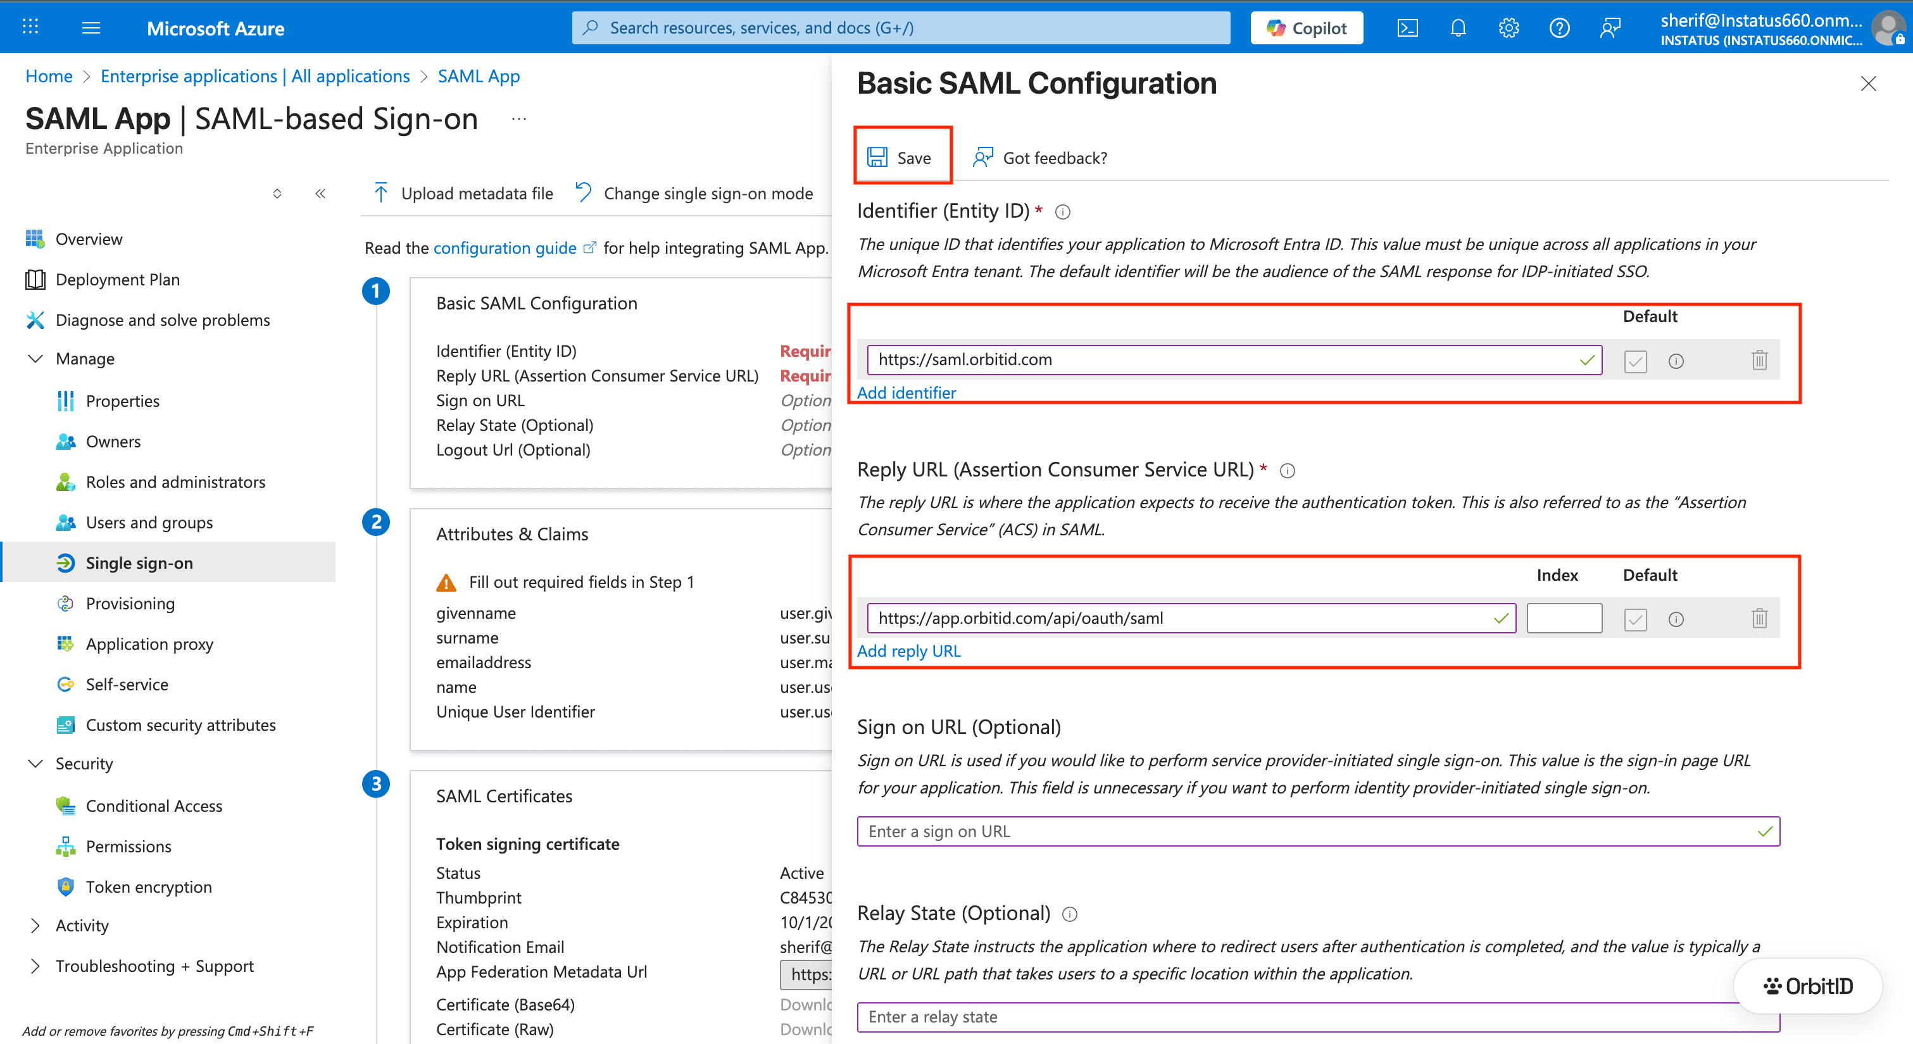Click the Copilot button
The image size is (1913, 1044).
(1307, 28)
